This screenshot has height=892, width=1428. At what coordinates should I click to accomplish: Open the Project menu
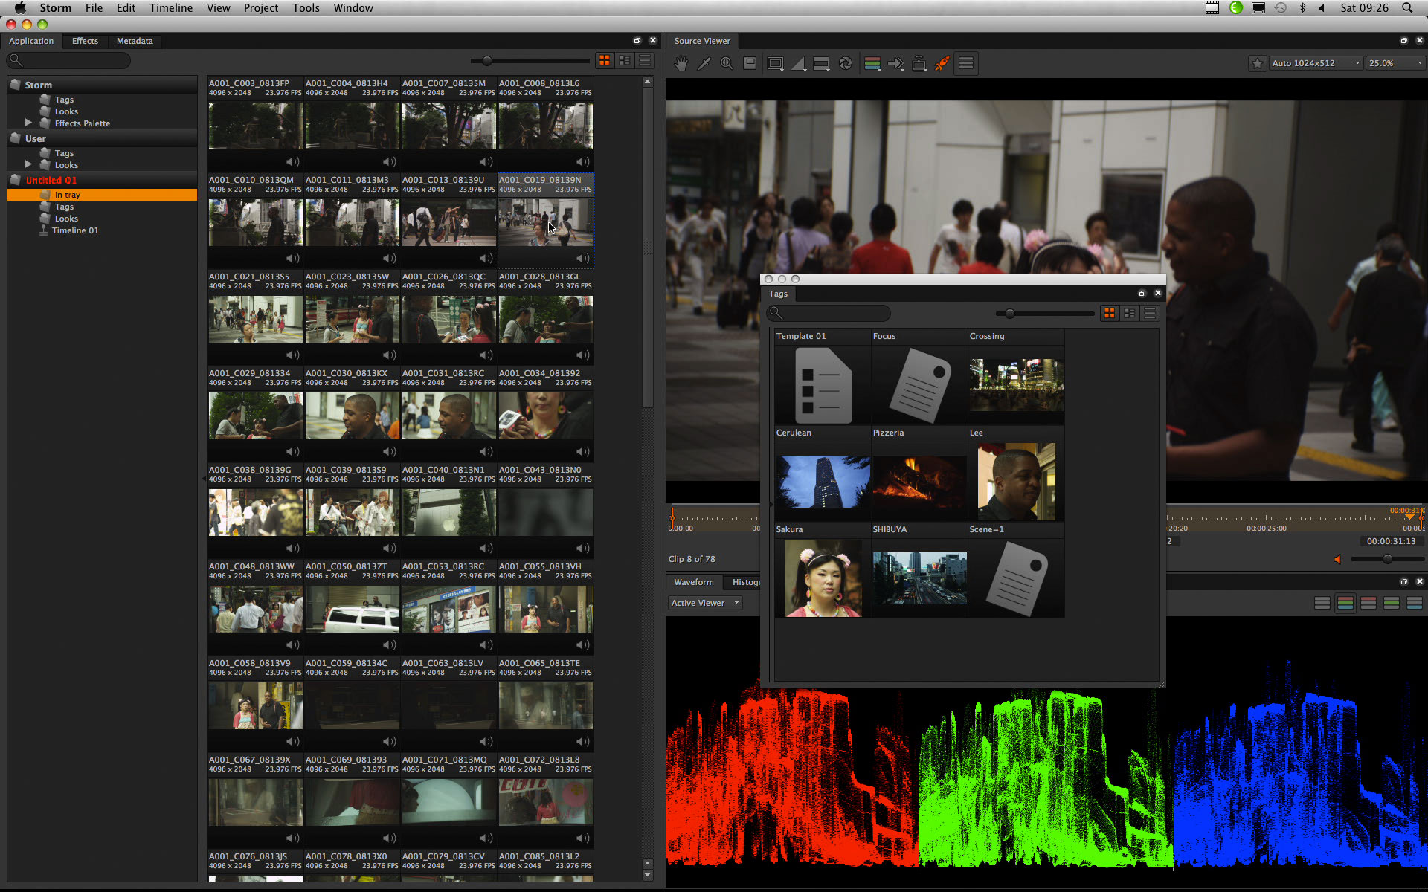click(x=260, y=8)
